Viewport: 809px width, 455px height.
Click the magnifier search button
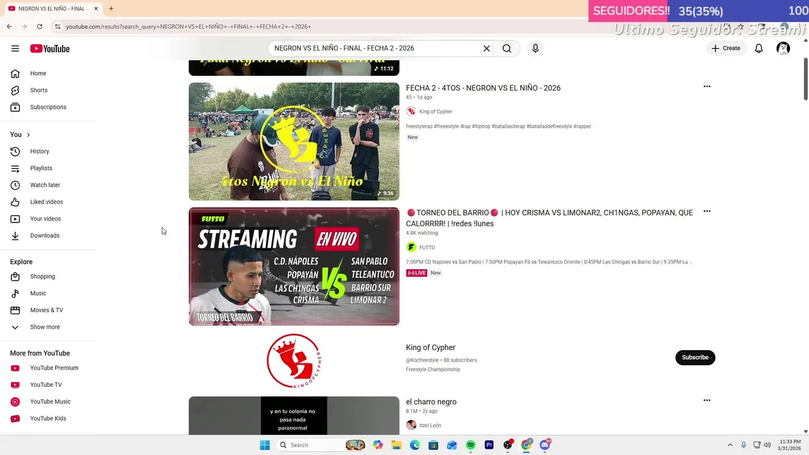coord(507,49)
